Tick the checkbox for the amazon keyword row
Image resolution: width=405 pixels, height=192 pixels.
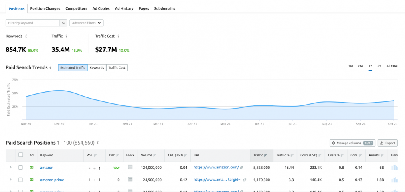click(x=21, y=168)
